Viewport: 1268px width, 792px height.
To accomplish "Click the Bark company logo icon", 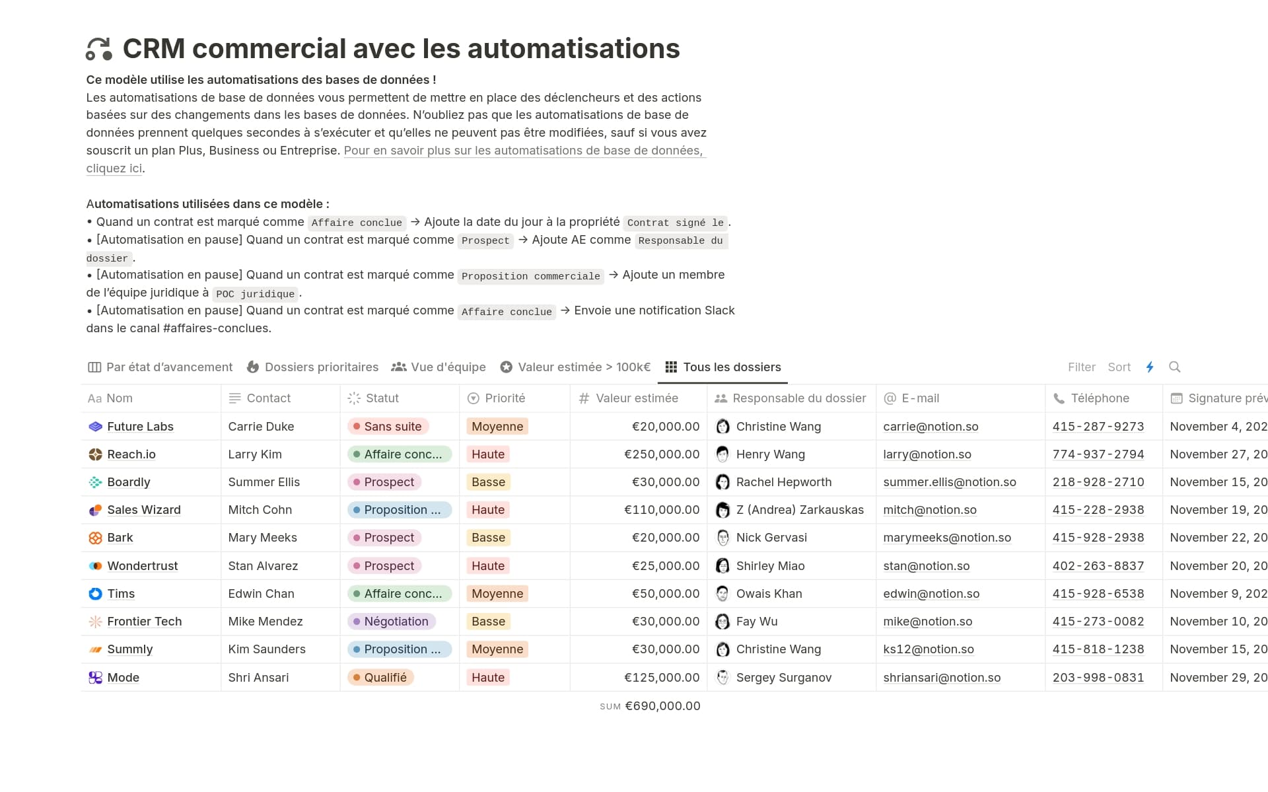I will 95,538.
